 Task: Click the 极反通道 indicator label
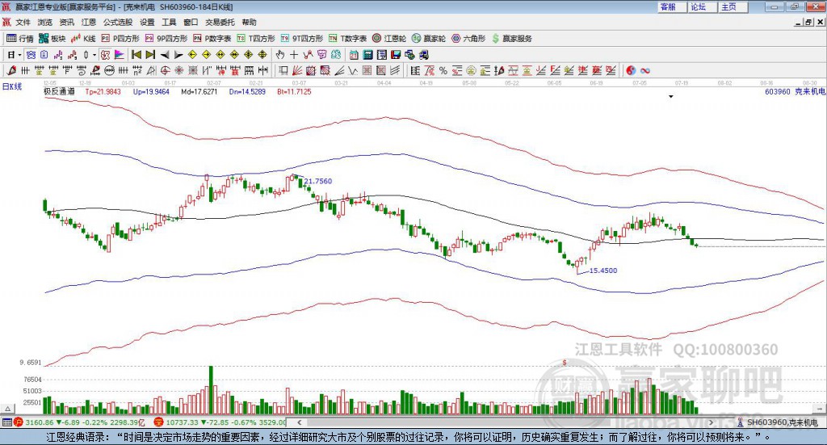tap(59, 91)
